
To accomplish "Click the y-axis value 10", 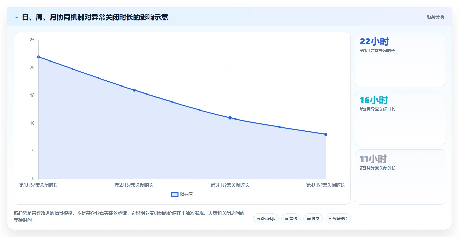I will [x=32, y=123].
